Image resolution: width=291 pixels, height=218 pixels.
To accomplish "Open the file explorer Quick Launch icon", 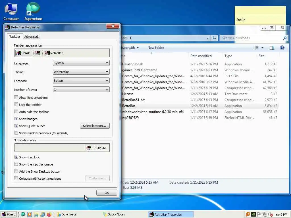I will tap(36, 214).
